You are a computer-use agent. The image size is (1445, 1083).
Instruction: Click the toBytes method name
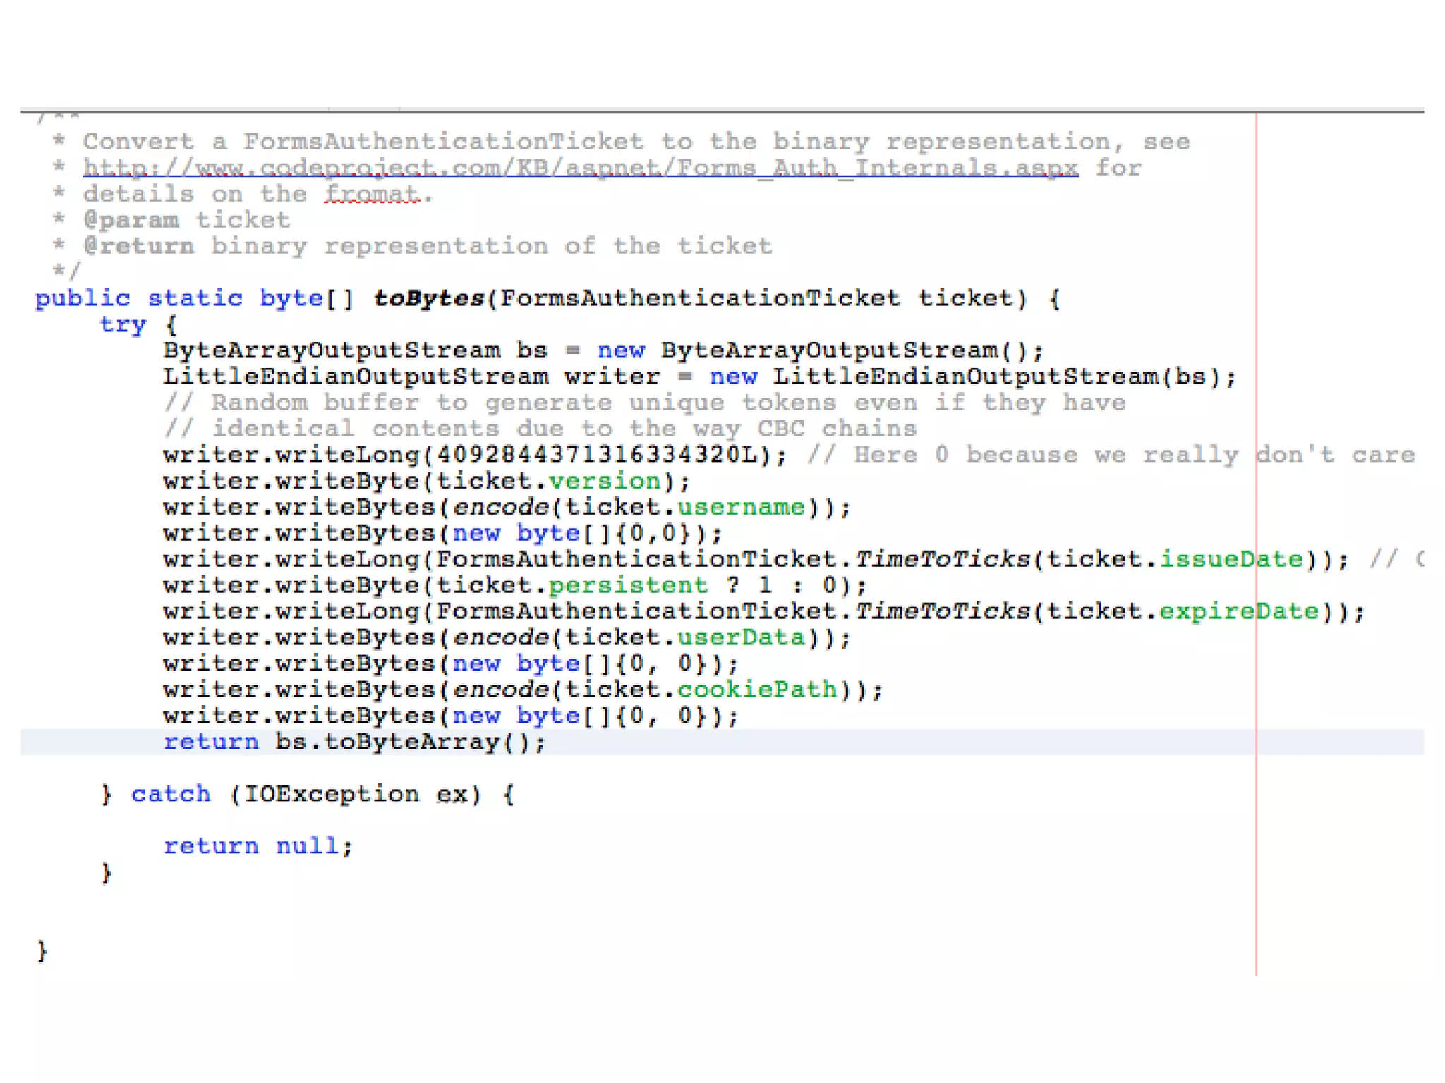428,298
